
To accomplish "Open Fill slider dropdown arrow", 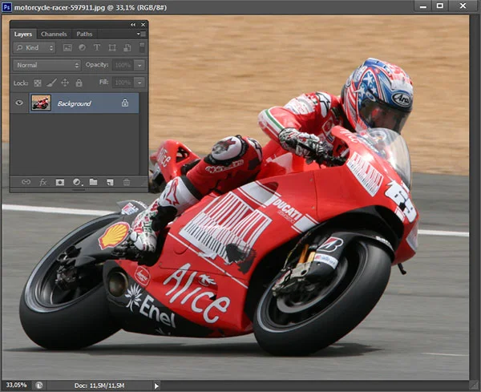I will (x=139, y=83).
